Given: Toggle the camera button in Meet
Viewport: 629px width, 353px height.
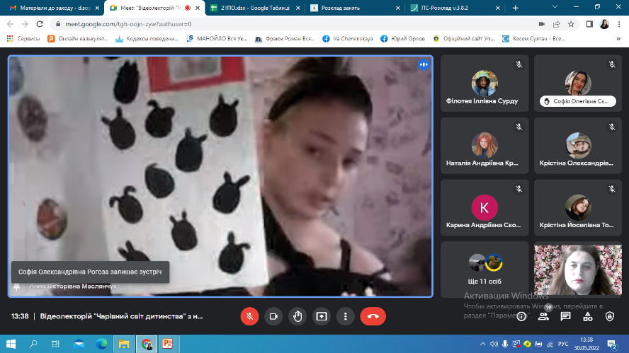Looking at the screenshot, I should pyautogui.click(x=273, y=316).
